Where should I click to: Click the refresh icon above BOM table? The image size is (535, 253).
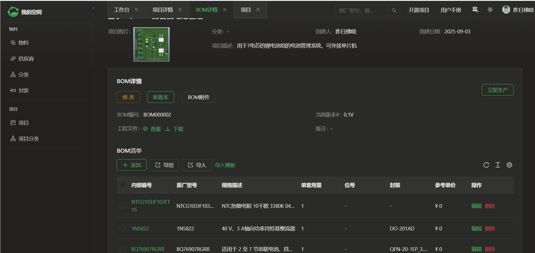click(x=486, y=165)
